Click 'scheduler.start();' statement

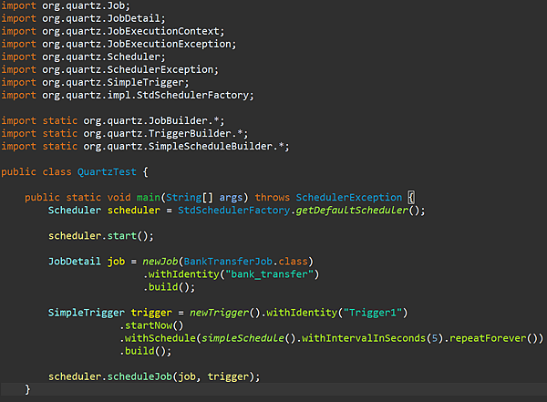(x=101, y=236)
